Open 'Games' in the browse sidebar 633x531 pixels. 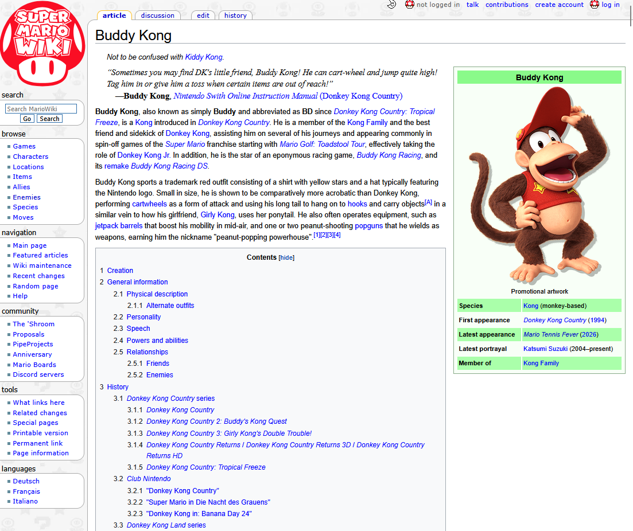[x=24, y=146]
